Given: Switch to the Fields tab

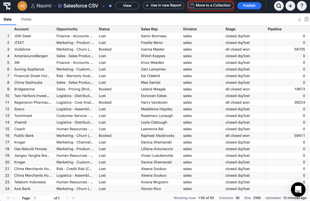Looking at the screenshot, I should [26, 19].
